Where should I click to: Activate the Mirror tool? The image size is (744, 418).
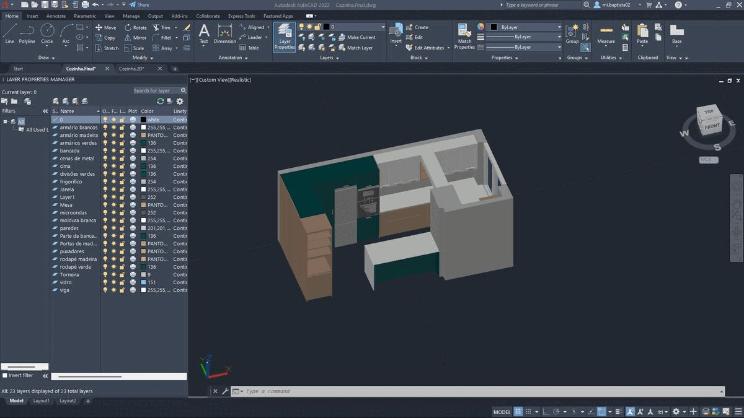click(136, 38)
